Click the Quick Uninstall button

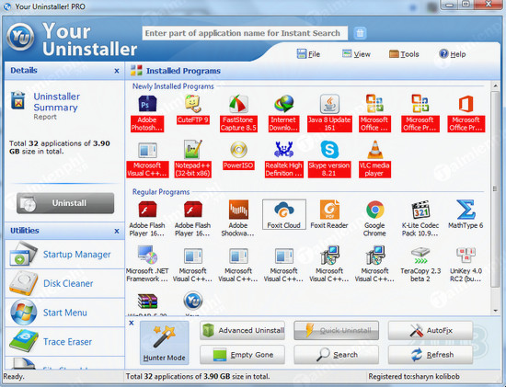(x=336, y=330)
